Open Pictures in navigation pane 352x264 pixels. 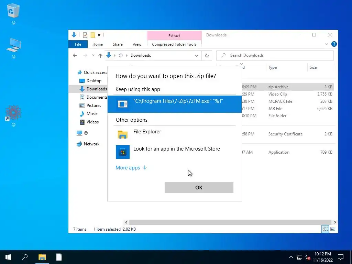point(90,106)
